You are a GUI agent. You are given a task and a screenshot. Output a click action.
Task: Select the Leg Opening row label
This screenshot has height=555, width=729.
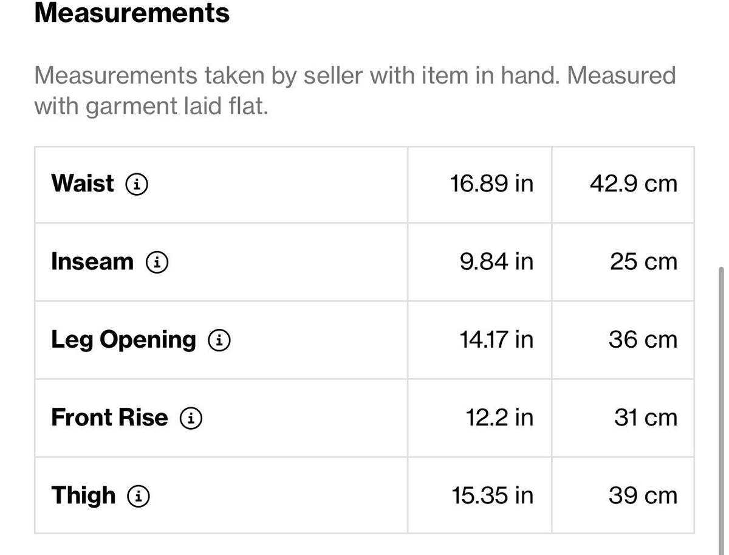[124, 340]
